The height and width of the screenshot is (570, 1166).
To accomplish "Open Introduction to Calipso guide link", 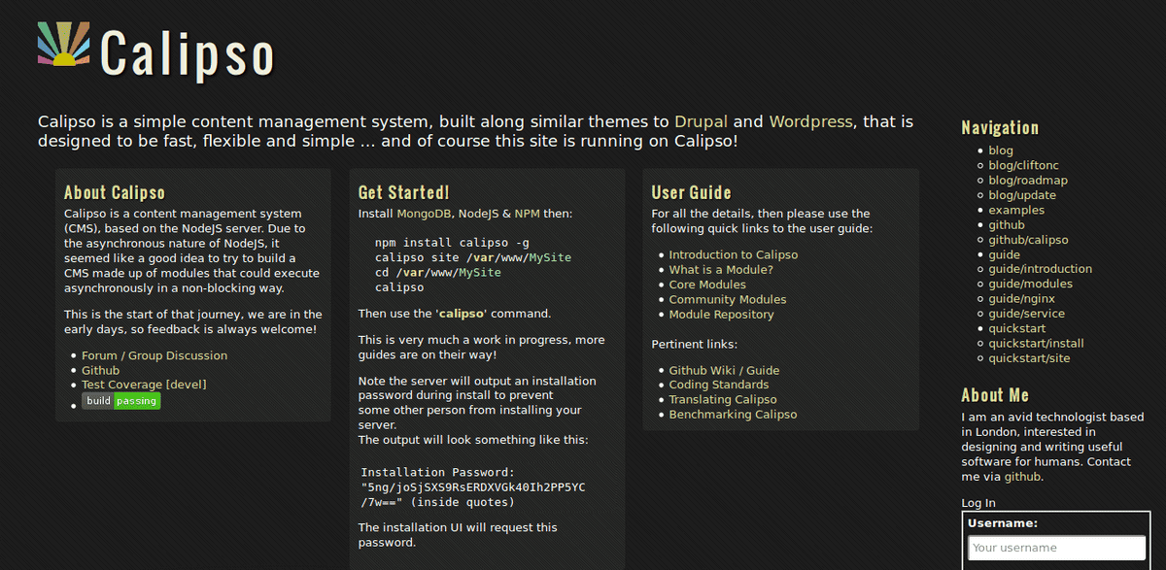I will pyautogui.click(x=734, y=254).
